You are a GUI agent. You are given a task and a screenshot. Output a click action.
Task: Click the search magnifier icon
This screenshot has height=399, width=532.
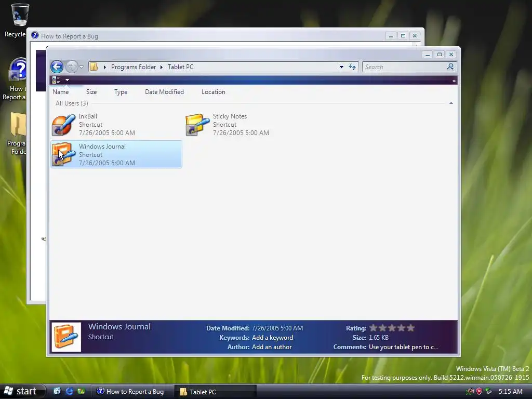(x=450, y=66)
